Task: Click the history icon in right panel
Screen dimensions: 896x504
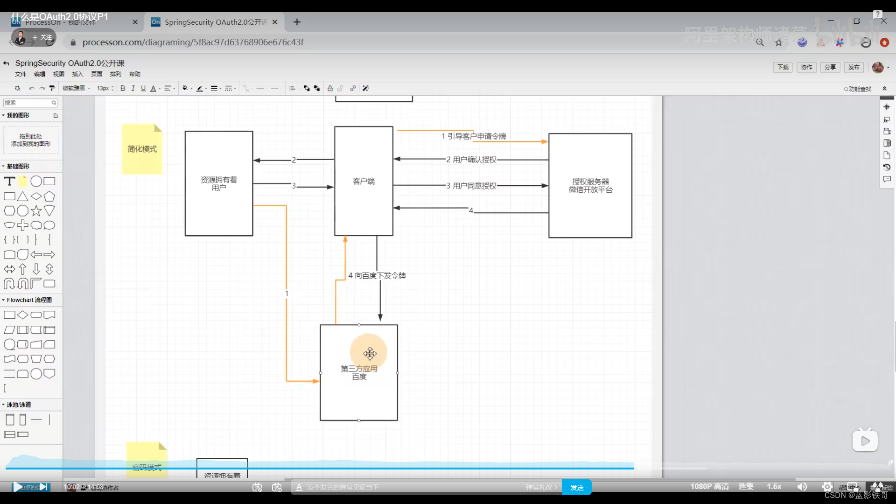Action: [887, 167]
